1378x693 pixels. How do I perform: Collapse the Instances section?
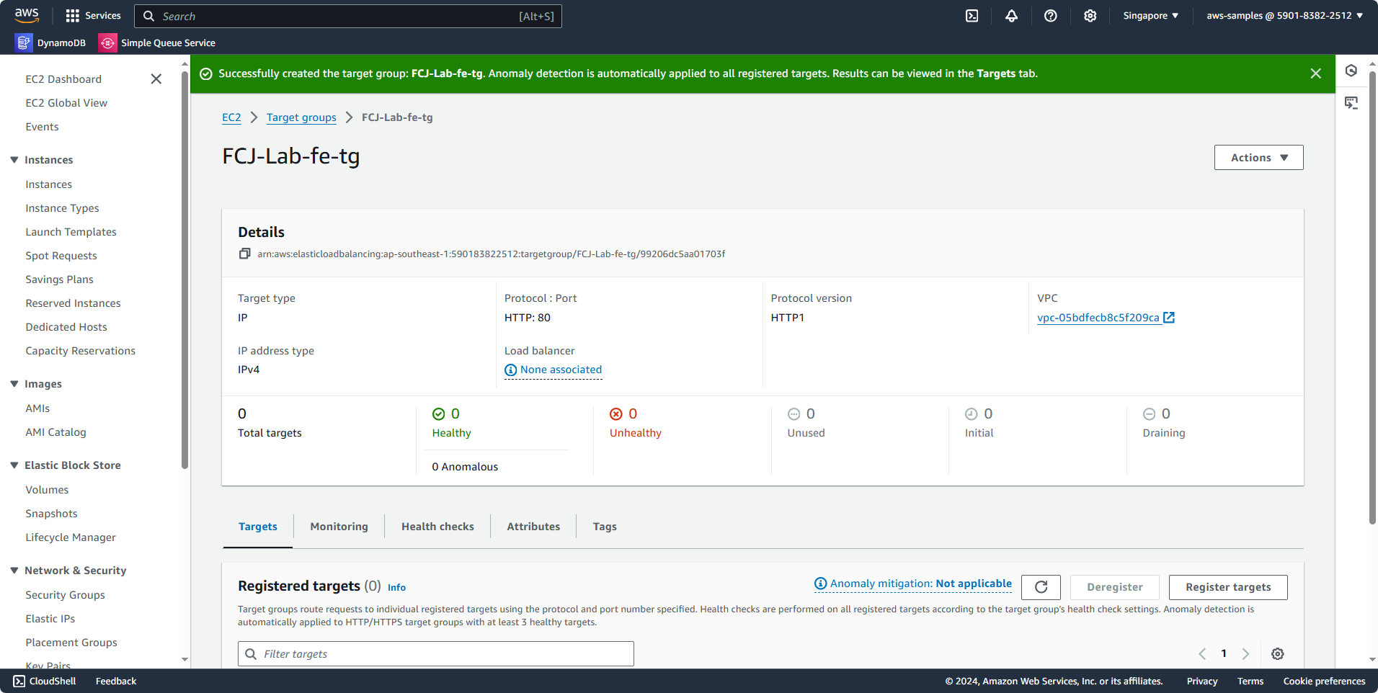[14, 160]
